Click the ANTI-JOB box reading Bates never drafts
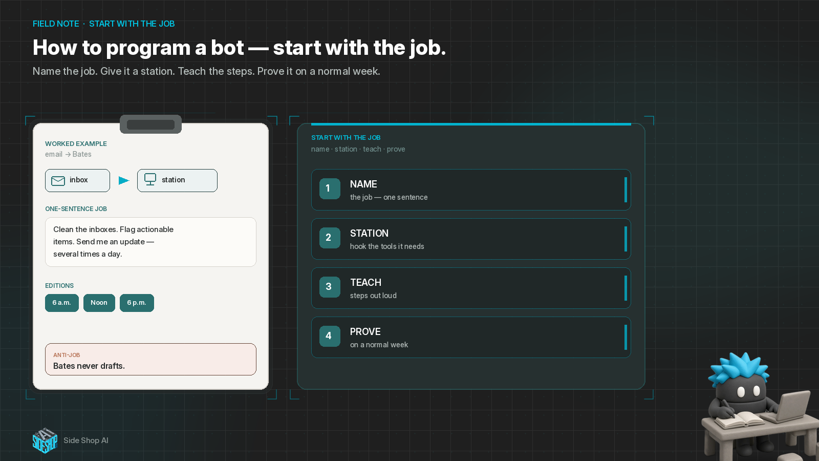Viewport: 819px width, 461px height. (x=150, y=359)
